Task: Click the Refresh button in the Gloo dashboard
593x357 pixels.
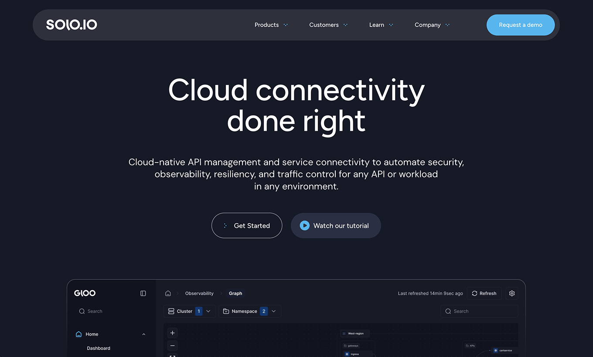Action: click(x=484, y=293)
